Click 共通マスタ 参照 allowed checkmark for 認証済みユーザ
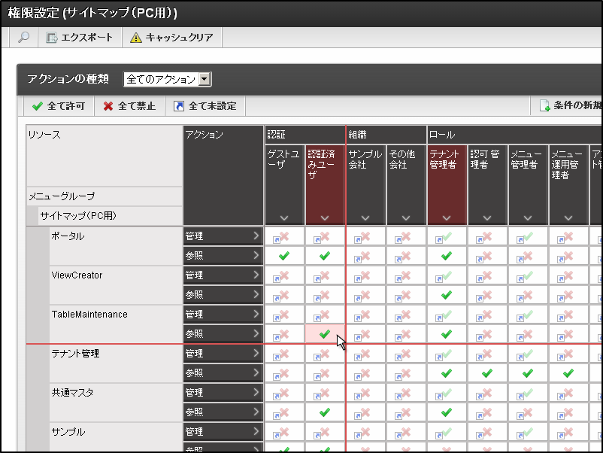The image size is (603, 453). coord(325,412)
